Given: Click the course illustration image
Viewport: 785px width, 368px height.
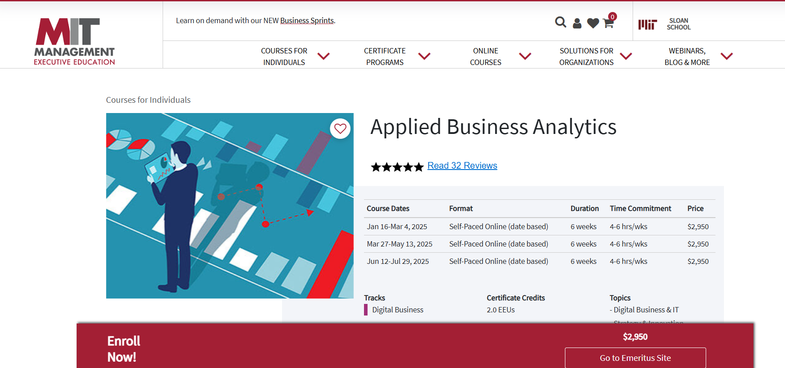Looking at the screenshot, I should (230, 206).
